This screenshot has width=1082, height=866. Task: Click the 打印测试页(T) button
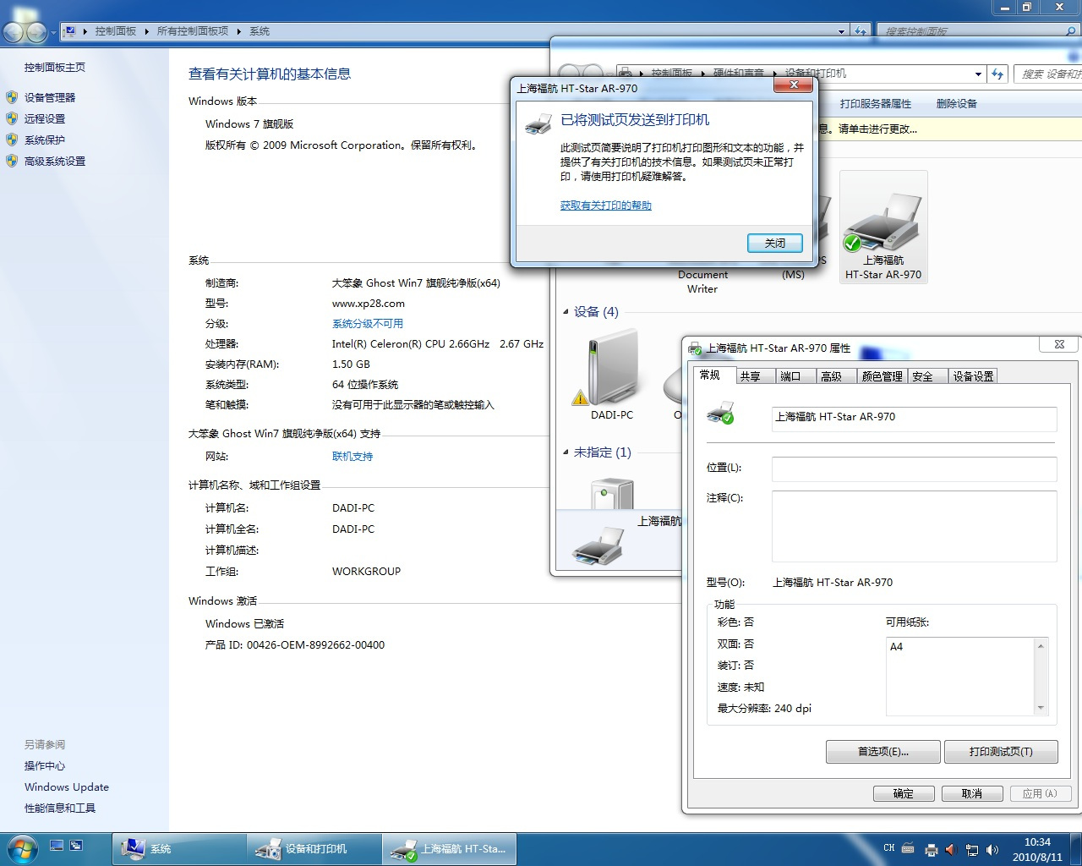click(x=1001, y=751)
